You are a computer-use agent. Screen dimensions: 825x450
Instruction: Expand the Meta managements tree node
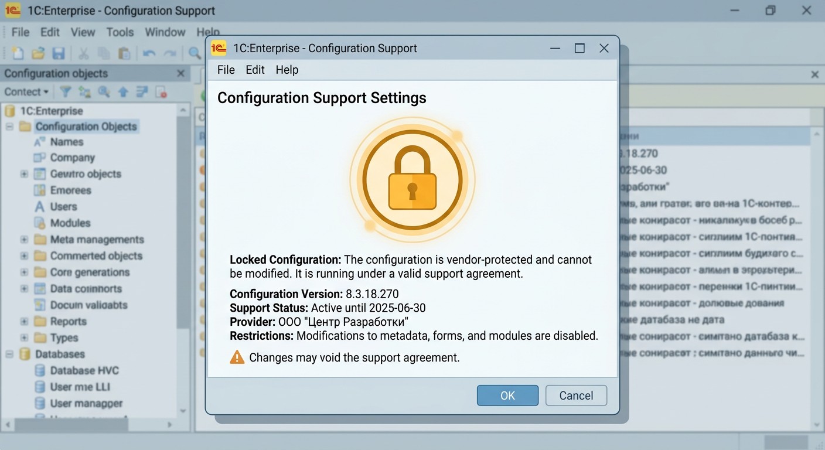click(24, 240)
